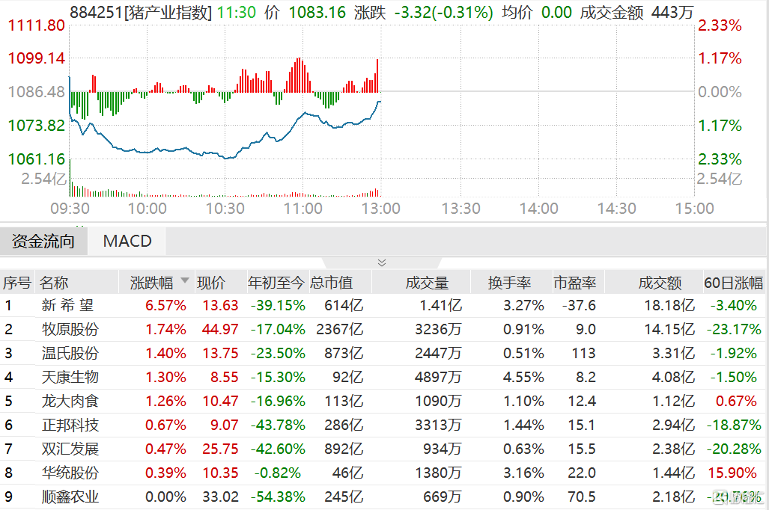
Task: Switch to the 资金流向 tab
Action: point(43,241)
